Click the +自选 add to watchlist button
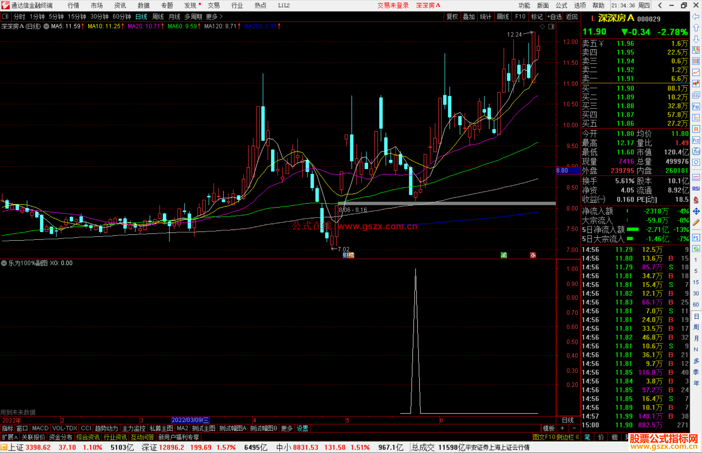Image resolution: width=702 pixels, height=453 pixels. pos(554,17)
